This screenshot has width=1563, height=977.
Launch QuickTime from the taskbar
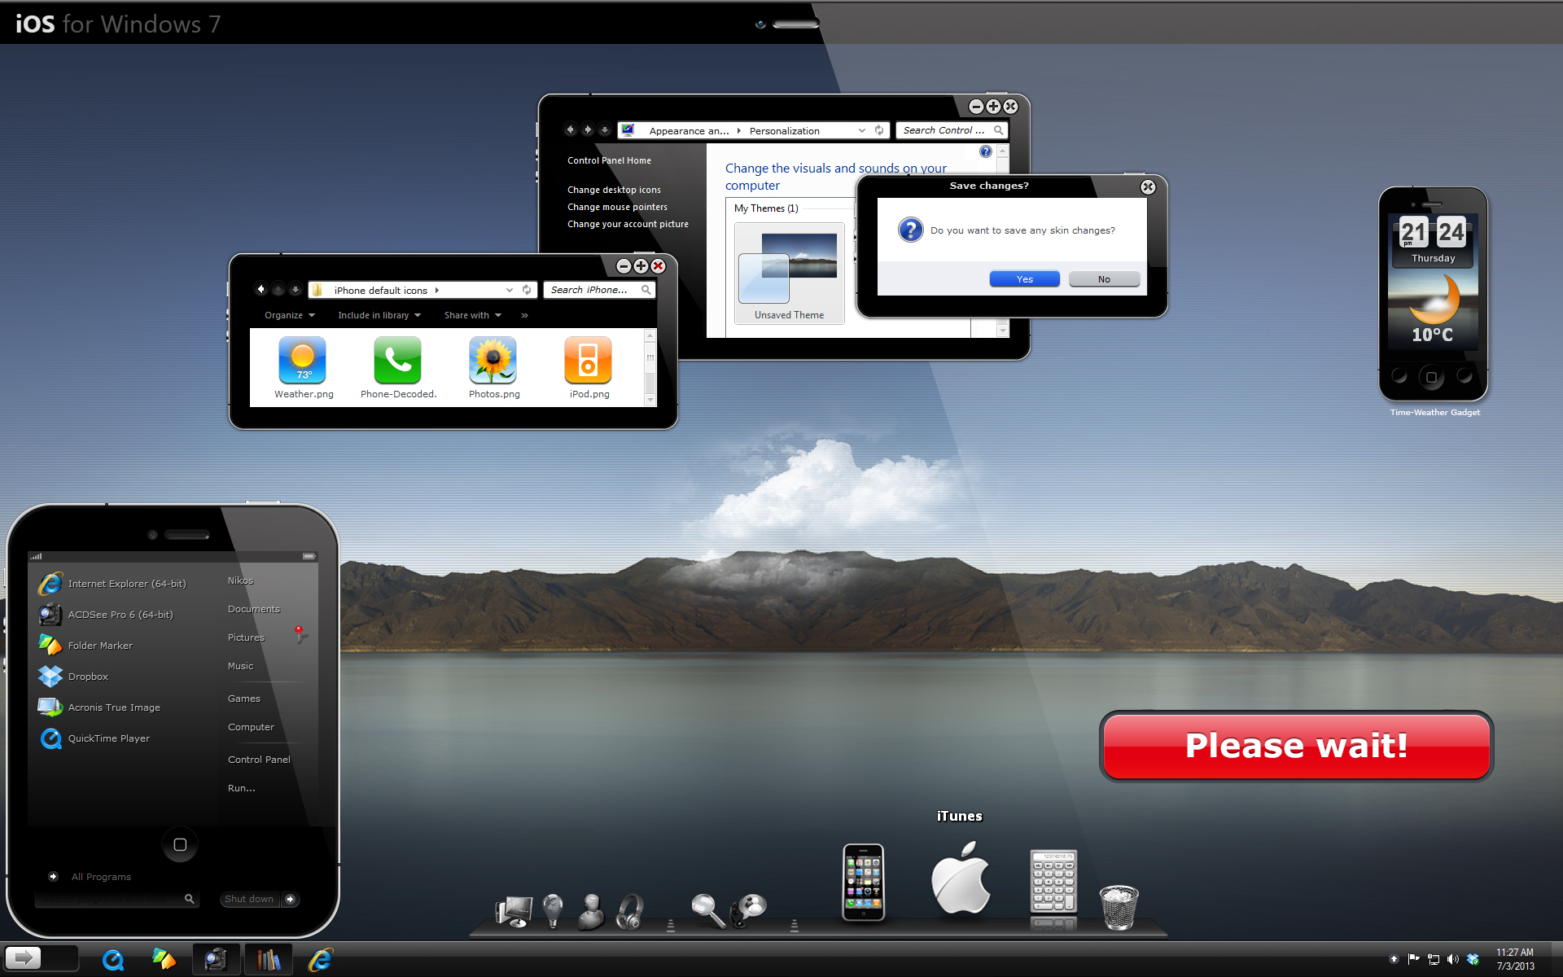pos(113,960)
